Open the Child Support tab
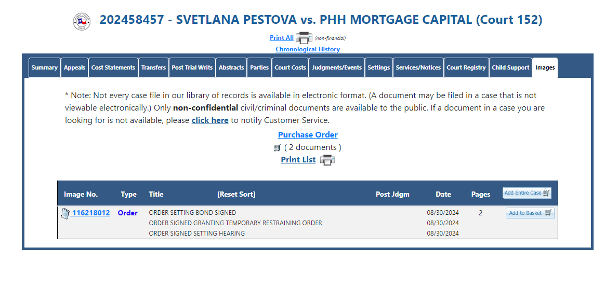605x288 pixels. [x=510, y=68]
